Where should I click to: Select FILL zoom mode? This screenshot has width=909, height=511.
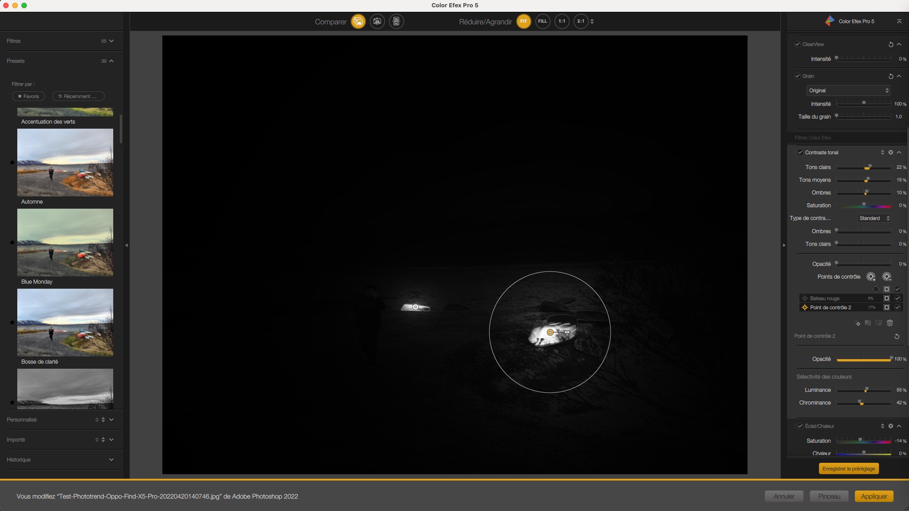(542, 21)
